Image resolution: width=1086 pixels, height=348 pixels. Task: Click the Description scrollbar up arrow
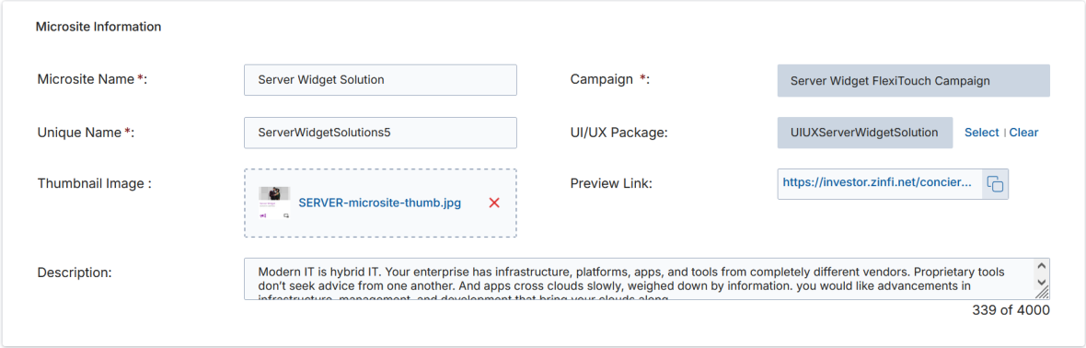(x=1041, y=266)
